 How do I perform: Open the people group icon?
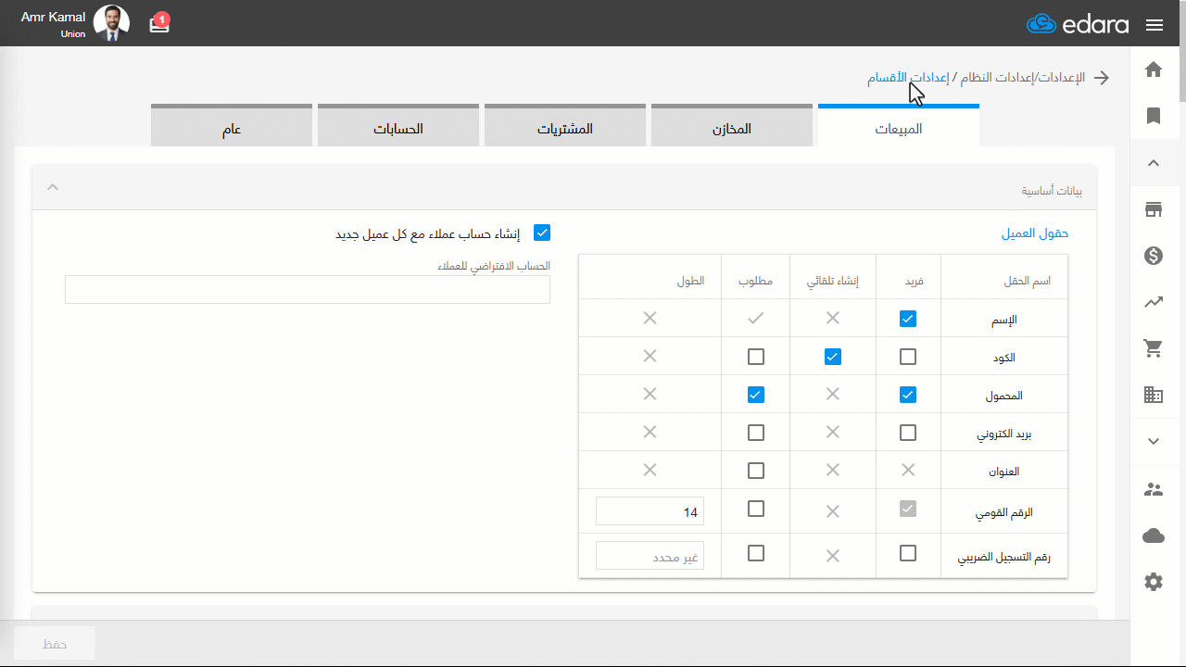tap(1154, 489)
